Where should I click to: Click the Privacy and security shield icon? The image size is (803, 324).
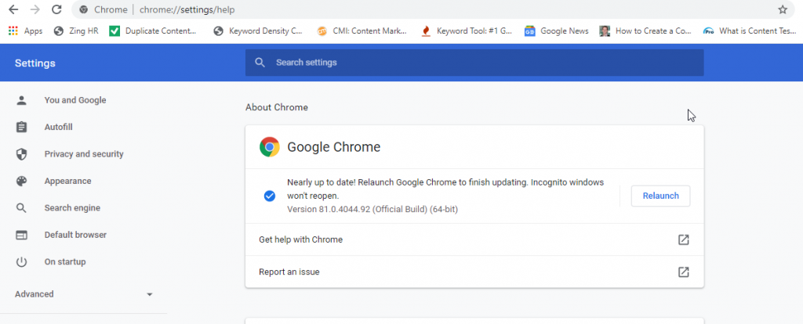point(21,154)
